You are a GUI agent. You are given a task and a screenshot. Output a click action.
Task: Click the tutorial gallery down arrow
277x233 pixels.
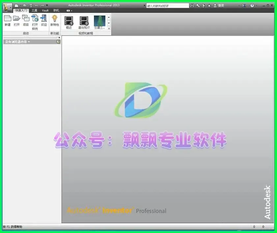click(x=109, y=23)
